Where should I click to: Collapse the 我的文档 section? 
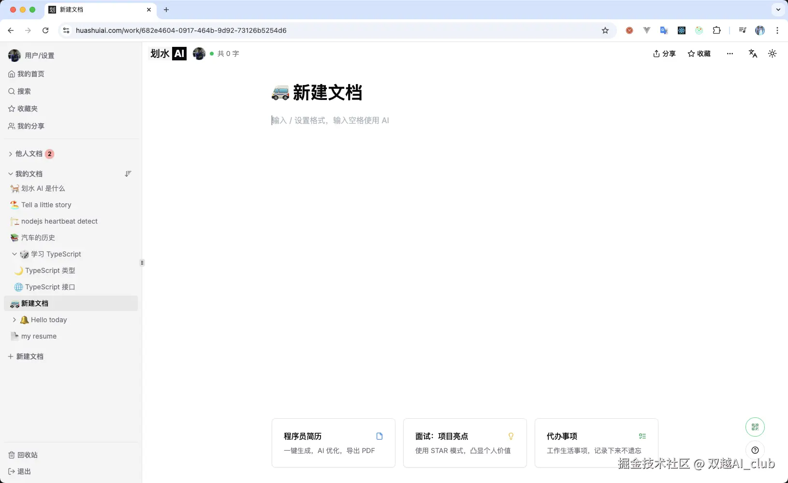click(x=11, y=173)
